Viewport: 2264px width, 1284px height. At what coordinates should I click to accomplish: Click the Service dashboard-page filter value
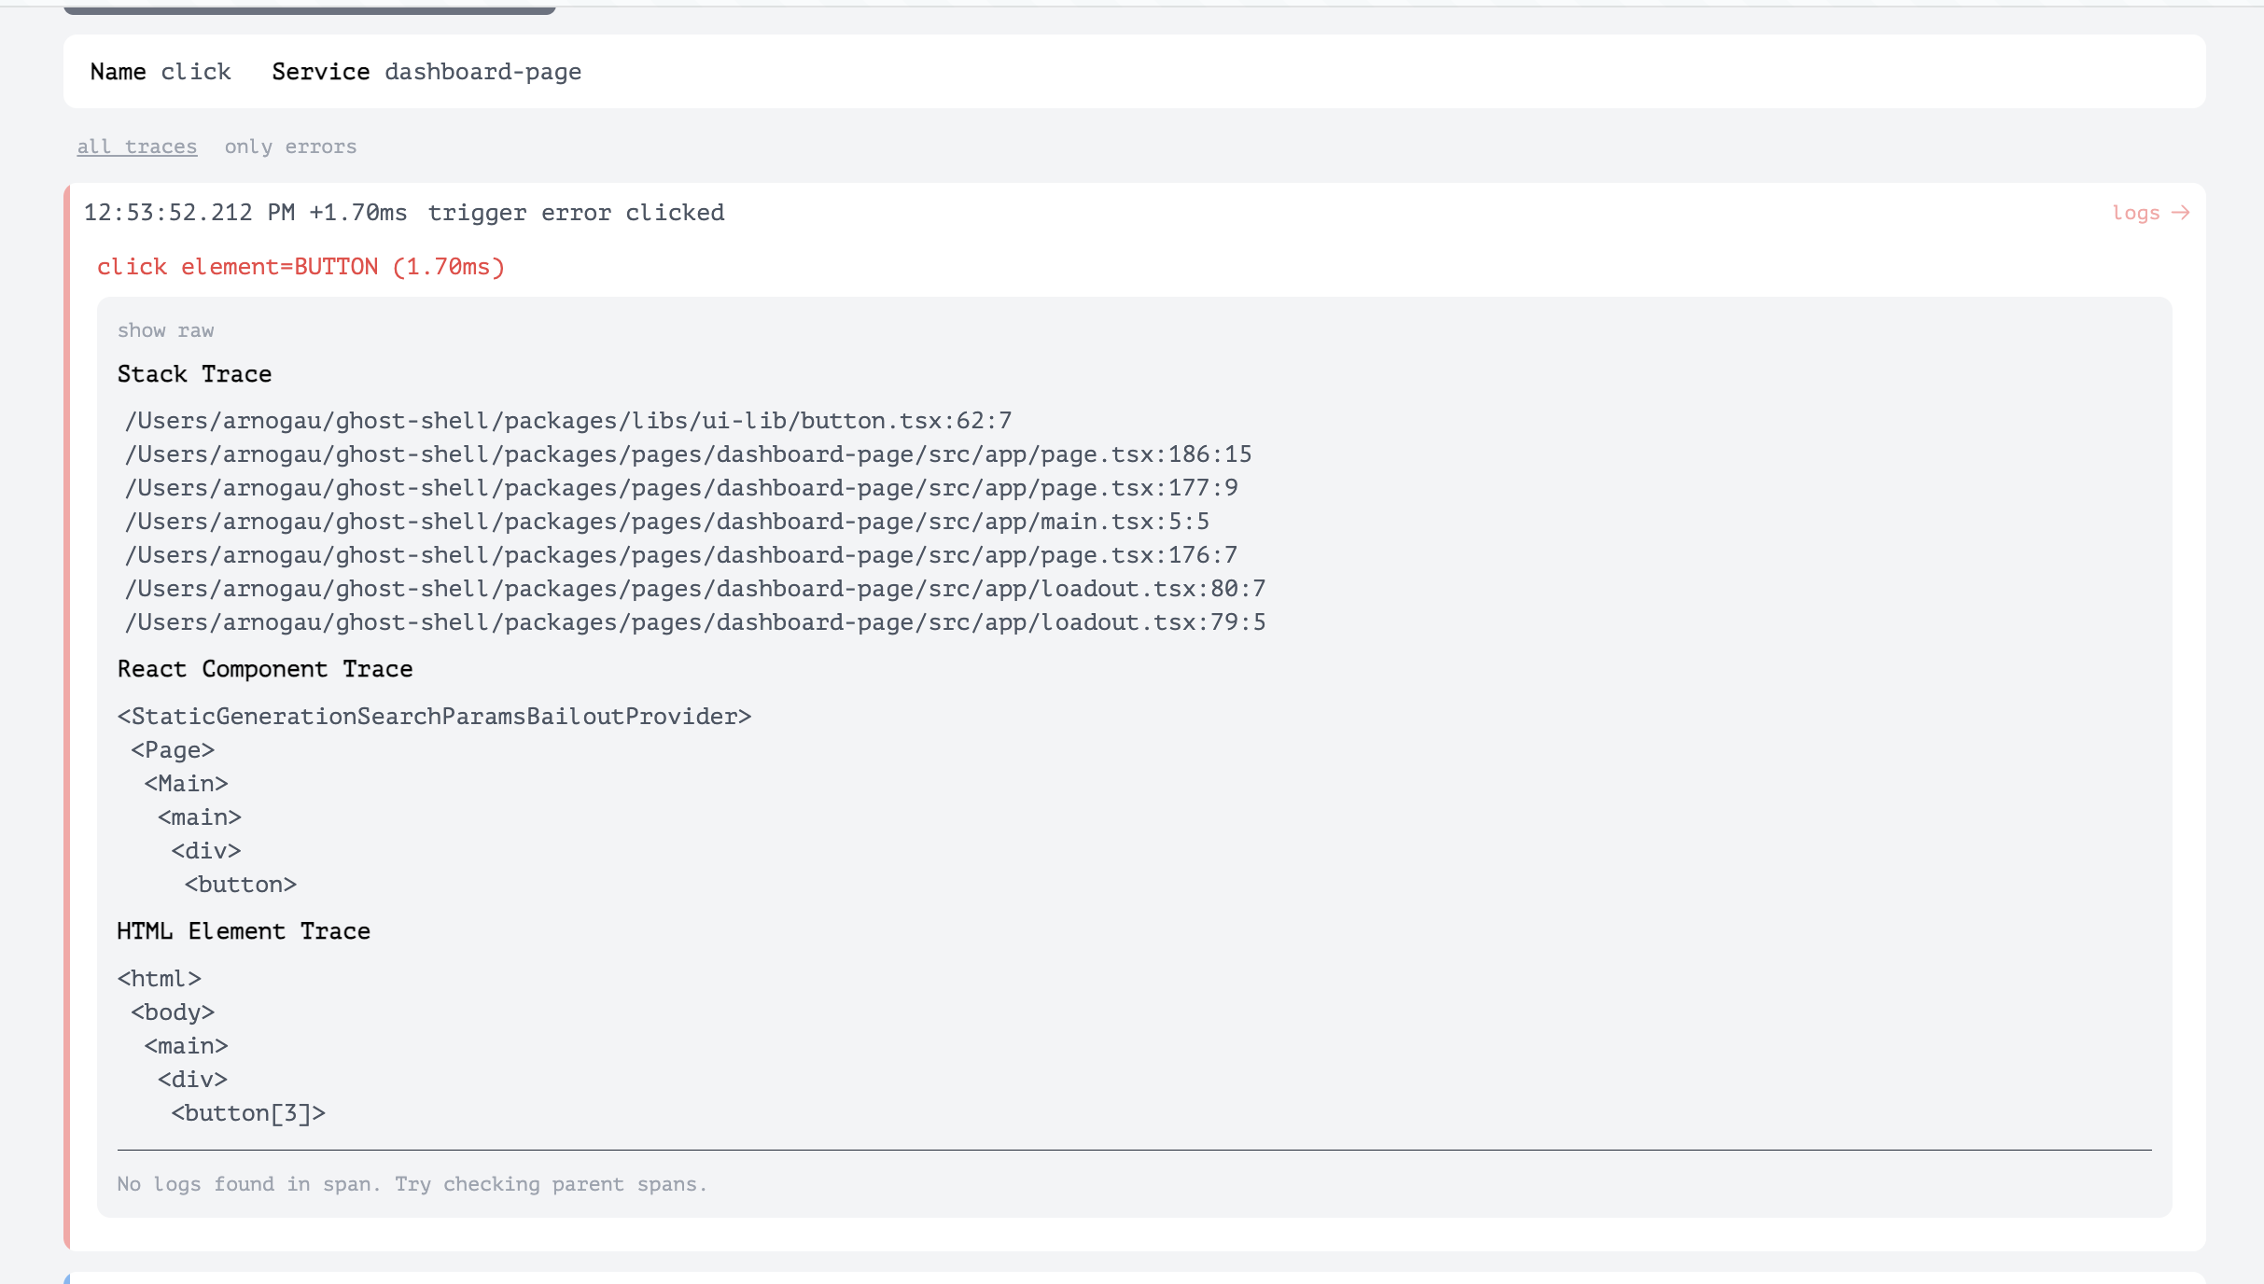coord(482,72)
